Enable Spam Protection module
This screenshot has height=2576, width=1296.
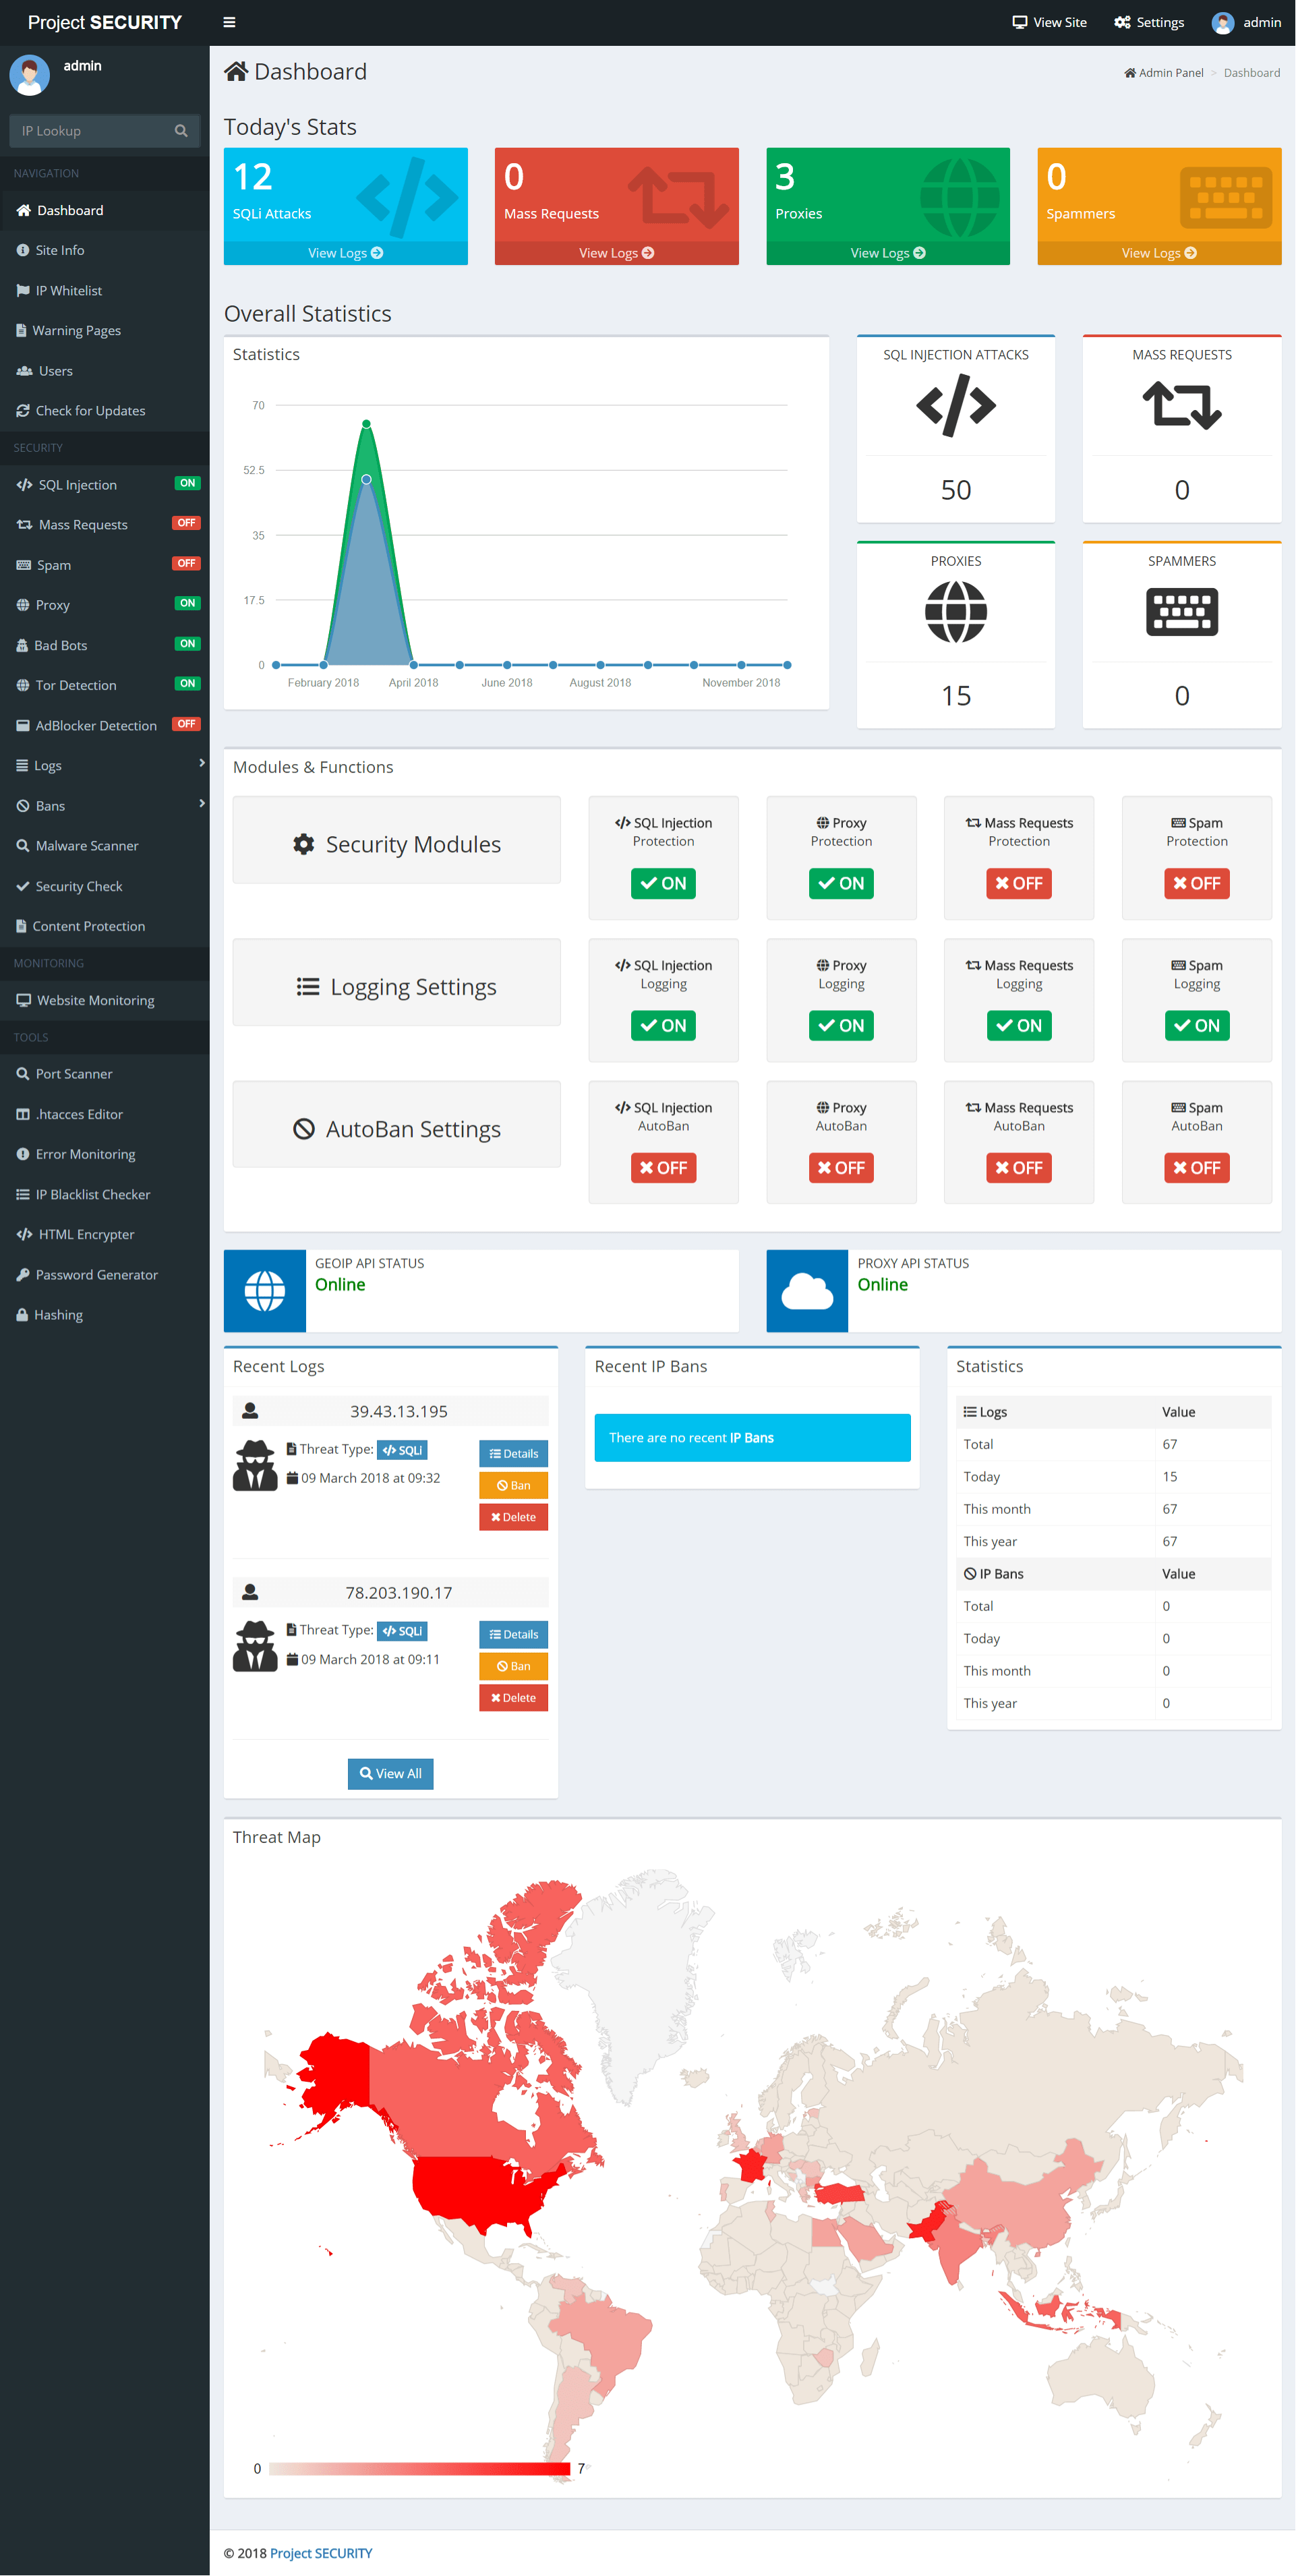[x=1196, y=883]
